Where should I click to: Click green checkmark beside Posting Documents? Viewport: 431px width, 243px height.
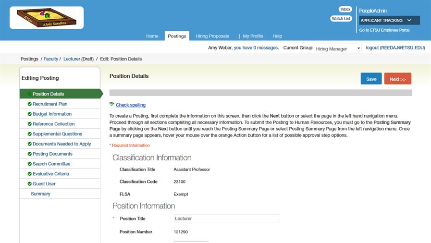coord(29,154)
